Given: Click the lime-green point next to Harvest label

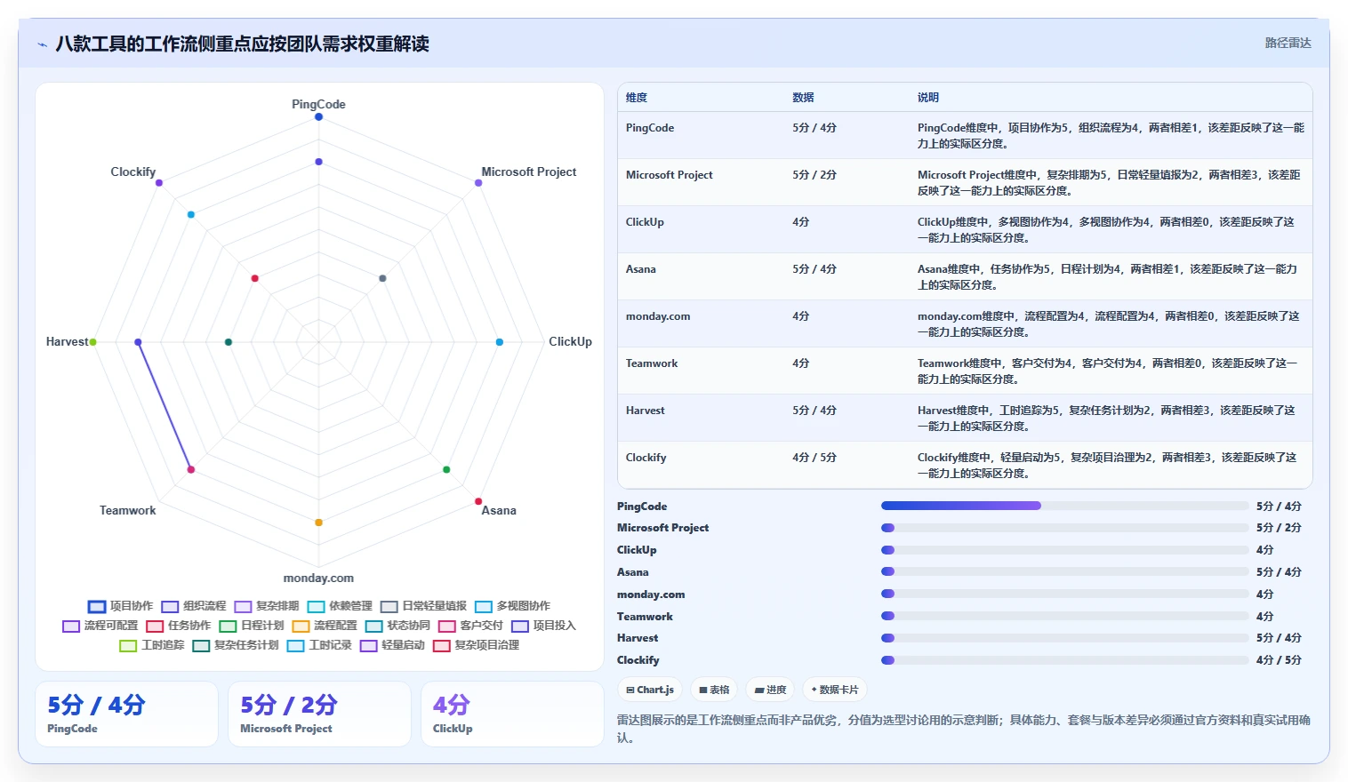Looking at the screenshot, I should (92, 342).
